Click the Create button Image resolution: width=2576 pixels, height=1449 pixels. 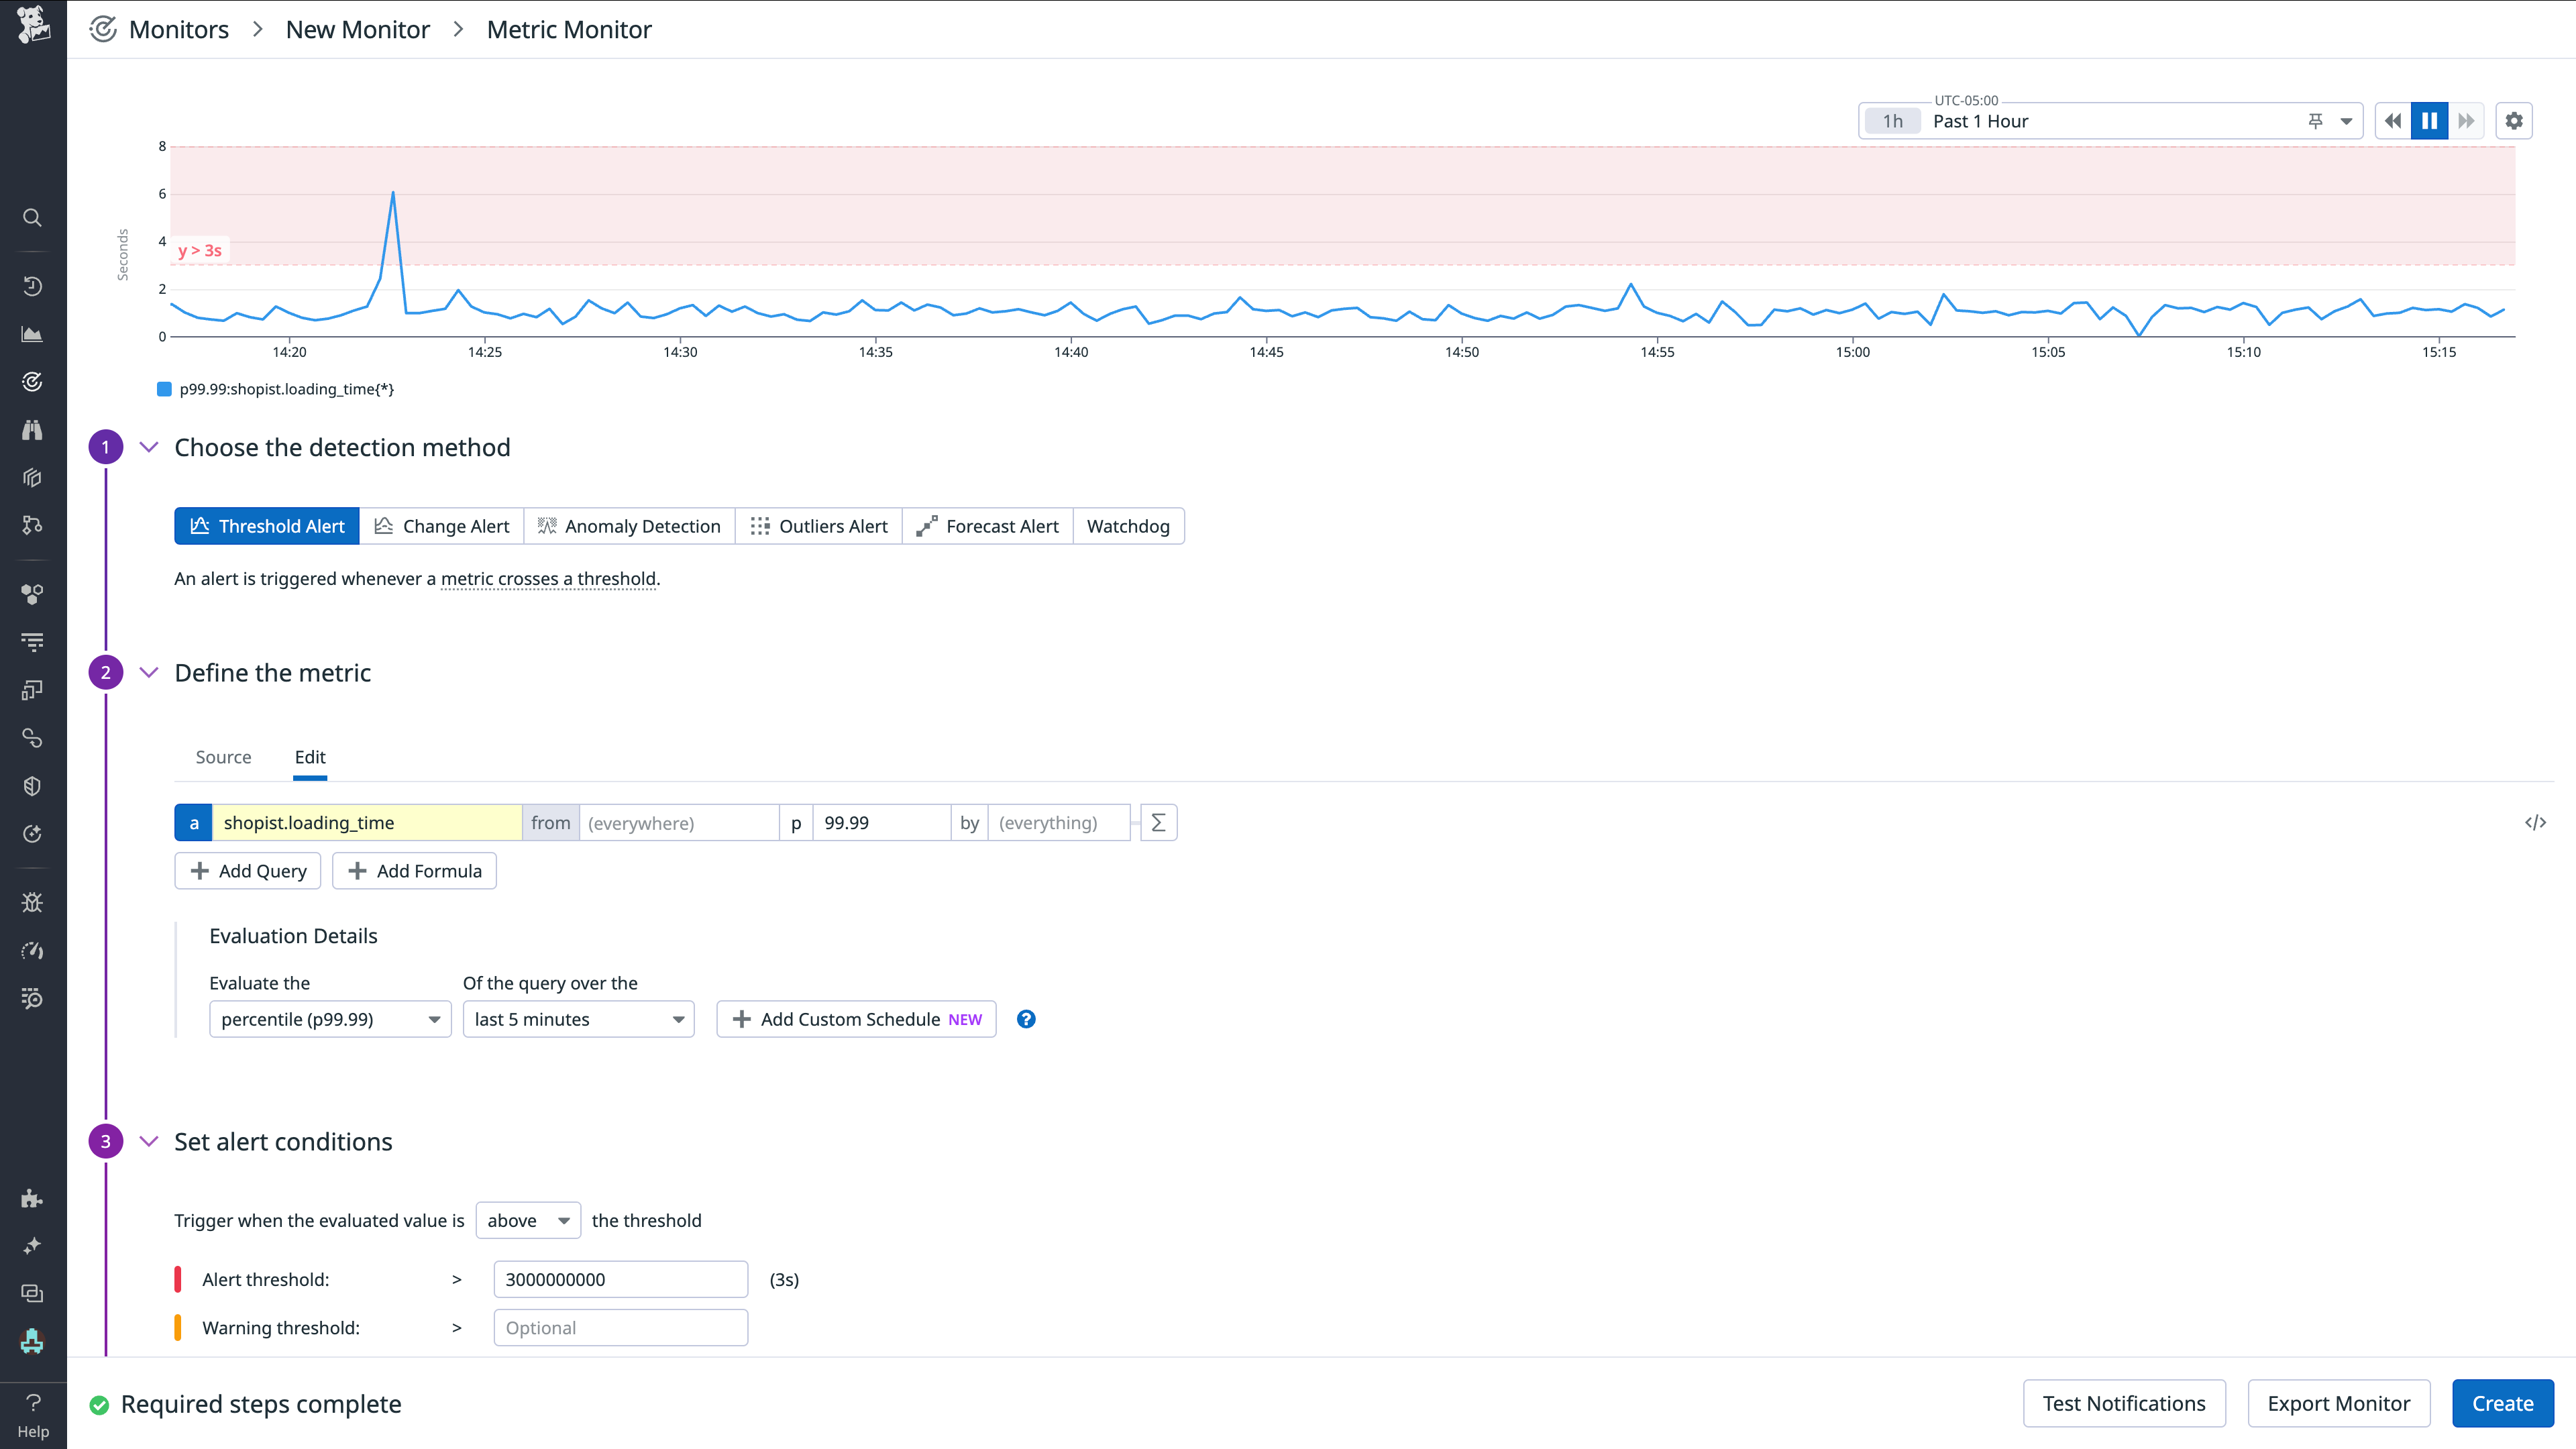click(2502, 1403)
